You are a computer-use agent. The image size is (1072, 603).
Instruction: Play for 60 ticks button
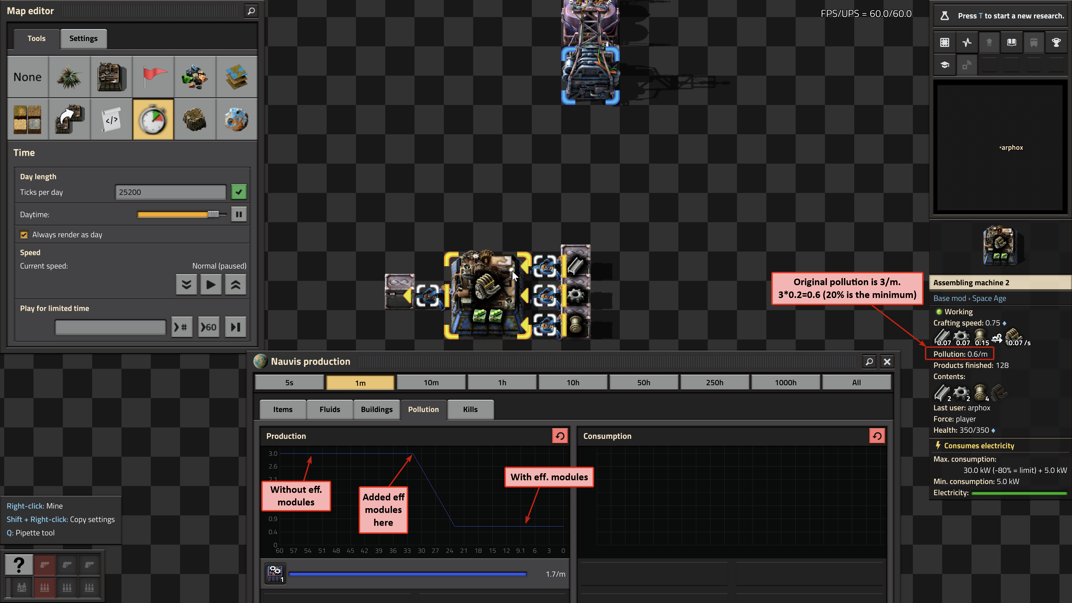coord(209,327)
